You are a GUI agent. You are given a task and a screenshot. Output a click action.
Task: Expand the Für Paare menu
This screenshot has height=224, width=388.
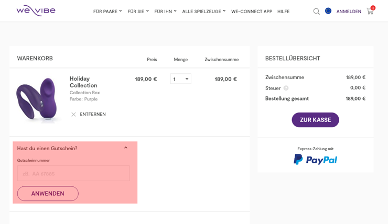[x=107, y=12]
